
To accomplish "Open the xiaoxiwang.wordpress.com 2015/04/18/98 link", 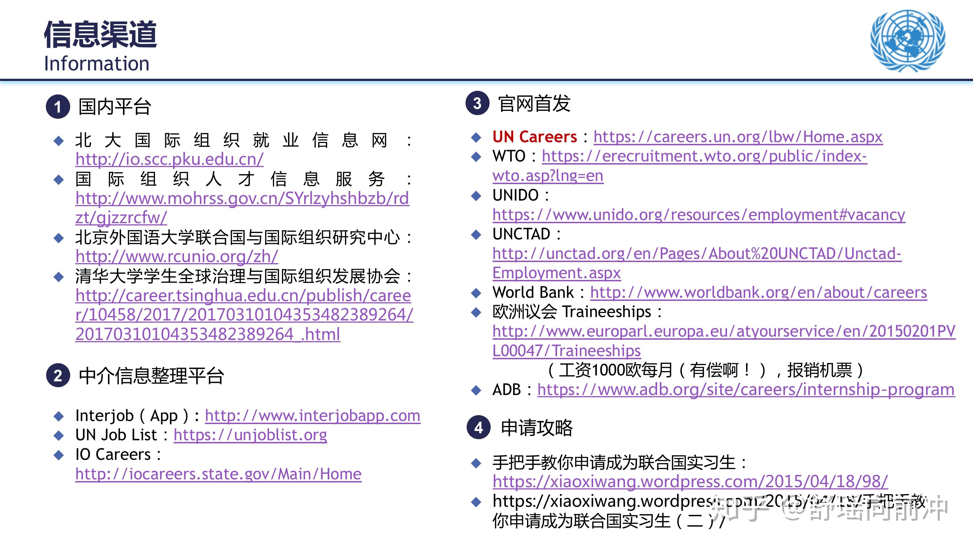I will pos(690,482).
